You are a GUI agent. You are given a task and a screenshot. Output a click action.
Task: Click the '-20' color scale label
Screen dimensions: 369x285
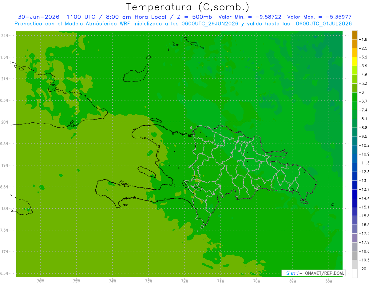[363, 269]
